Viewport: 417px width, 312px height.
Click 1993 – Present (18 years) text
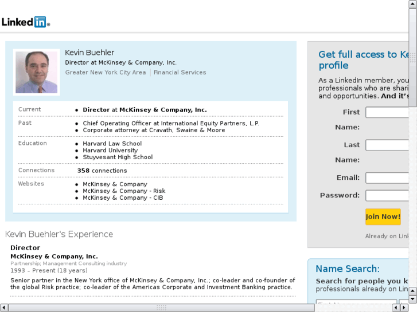[49, 270]
